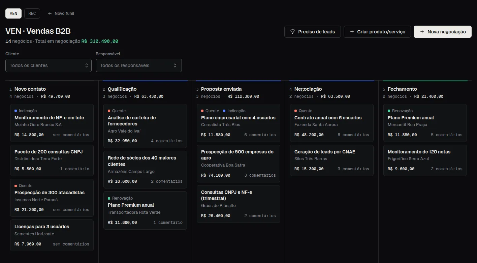Viewport: 477px width, 263px height.
Task: Select the Licenças para 3 usuários card
Action: pyautogui.click(x=52, y=235)
